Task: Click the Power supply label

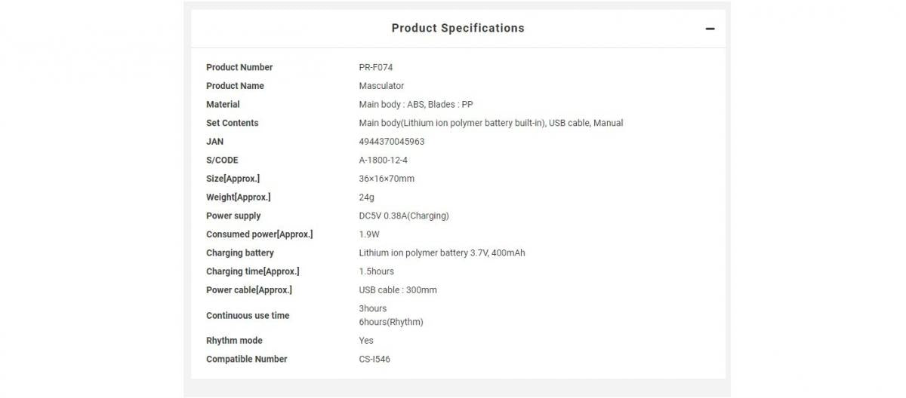Action: click(233, 216)
